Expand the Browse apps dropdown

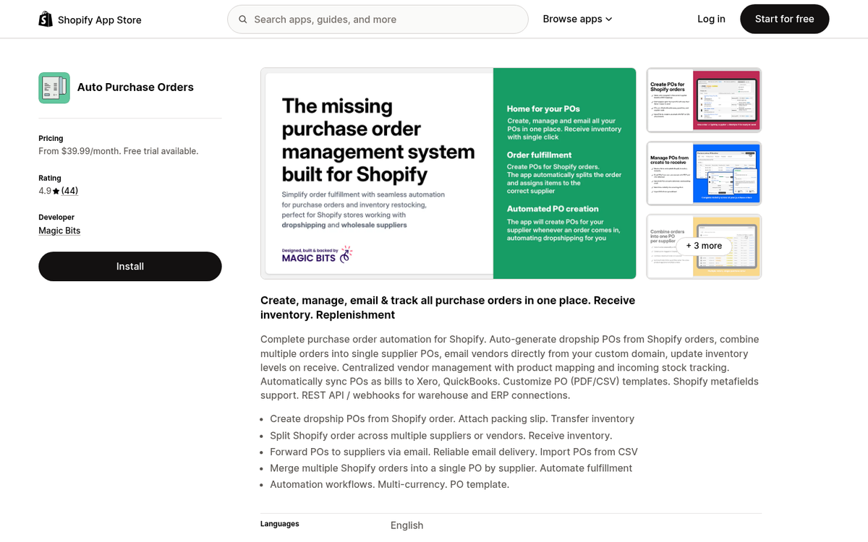[577, 20]
